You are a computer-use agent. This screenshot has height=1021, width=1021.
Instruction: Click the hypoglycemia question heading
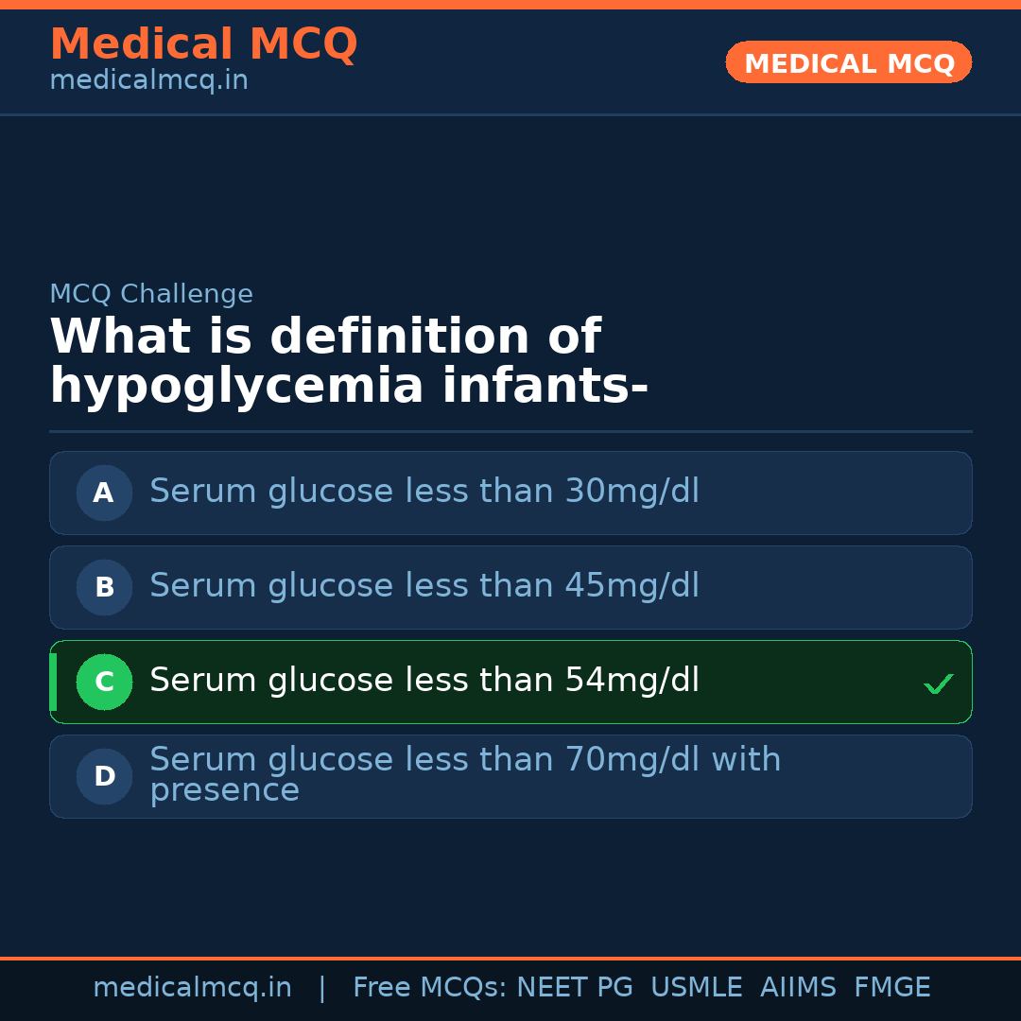point(348,361)
